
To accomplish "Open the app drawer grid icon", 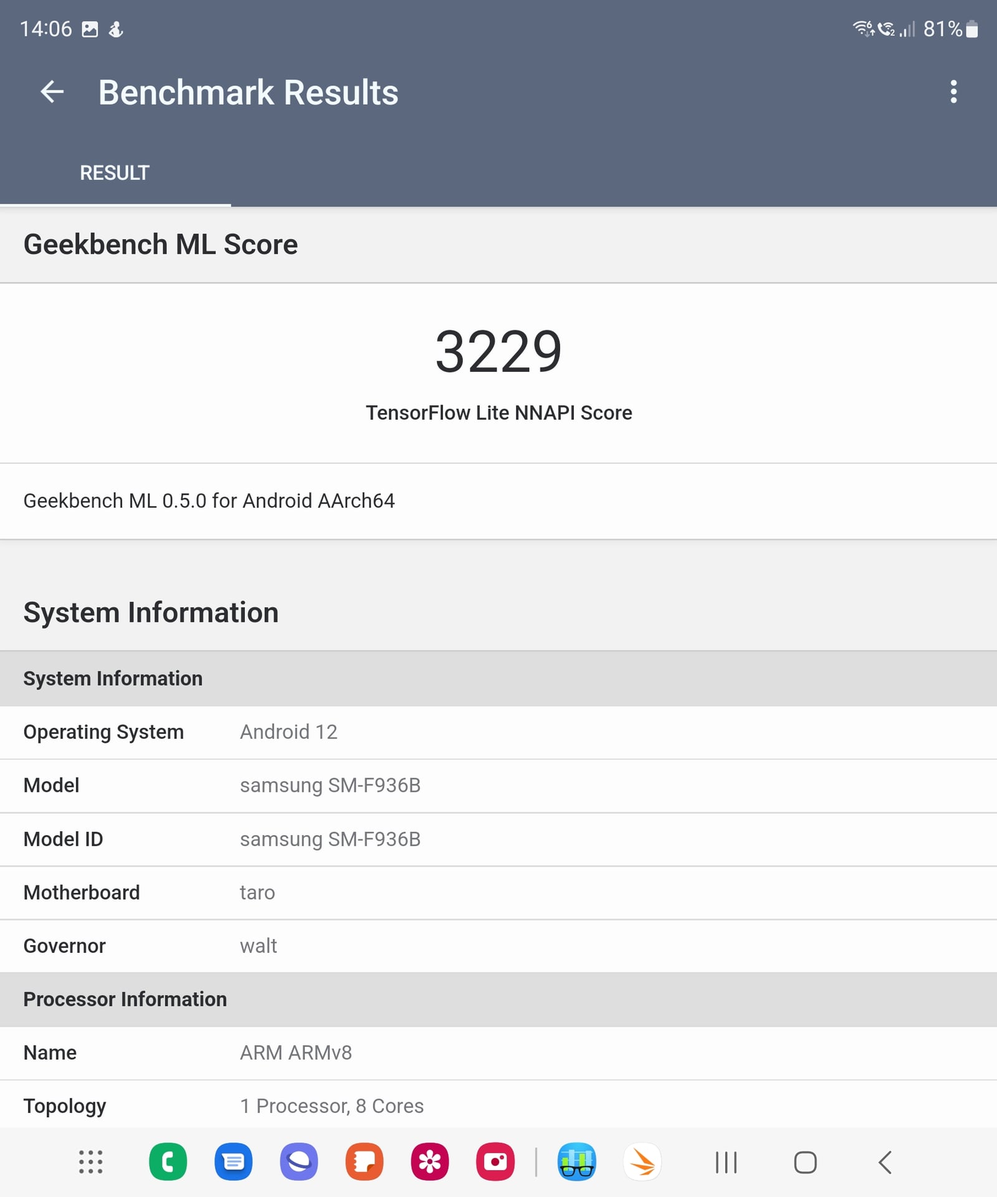I will pyautogui.click(x=91, y=1162).
